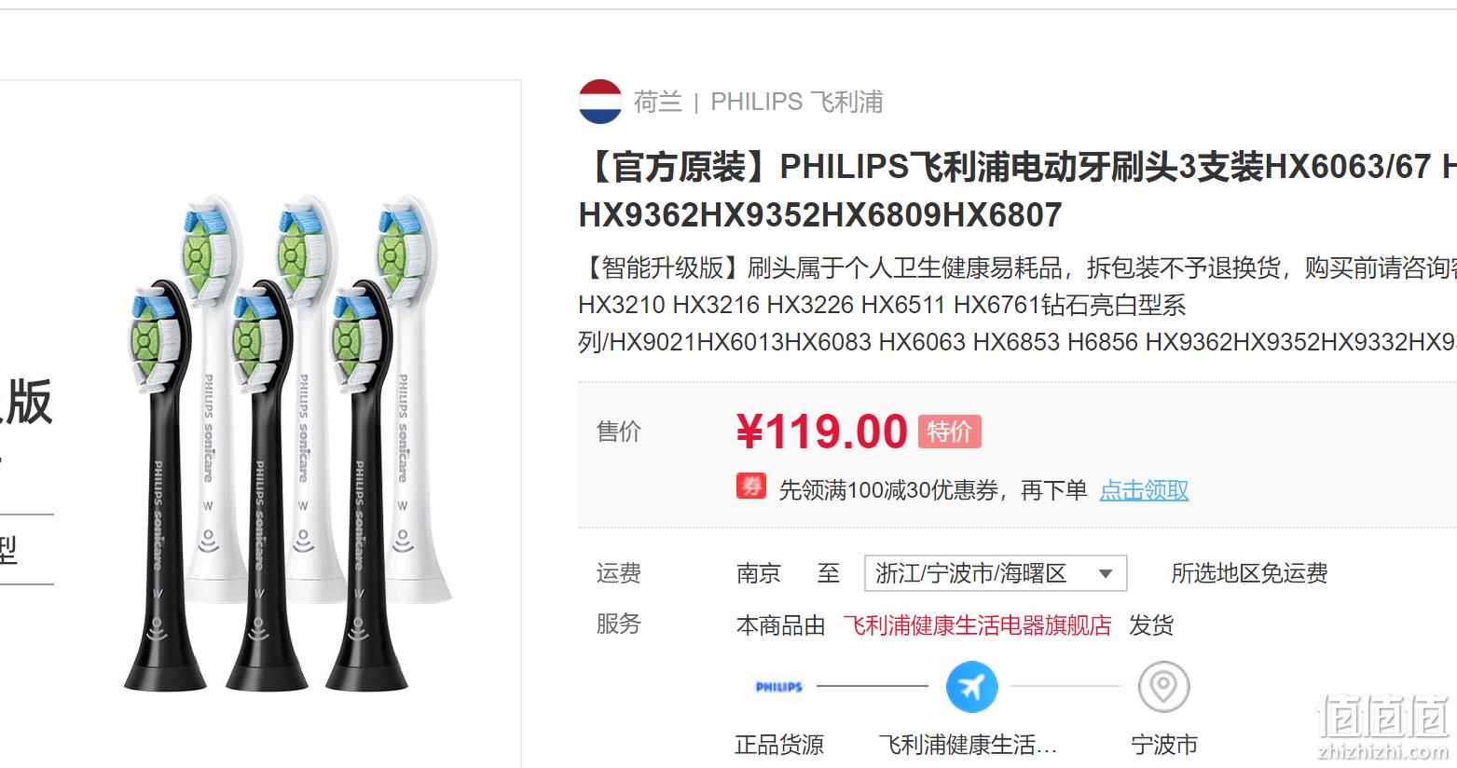Click 点击领取 coupon link

(1144, 490)
